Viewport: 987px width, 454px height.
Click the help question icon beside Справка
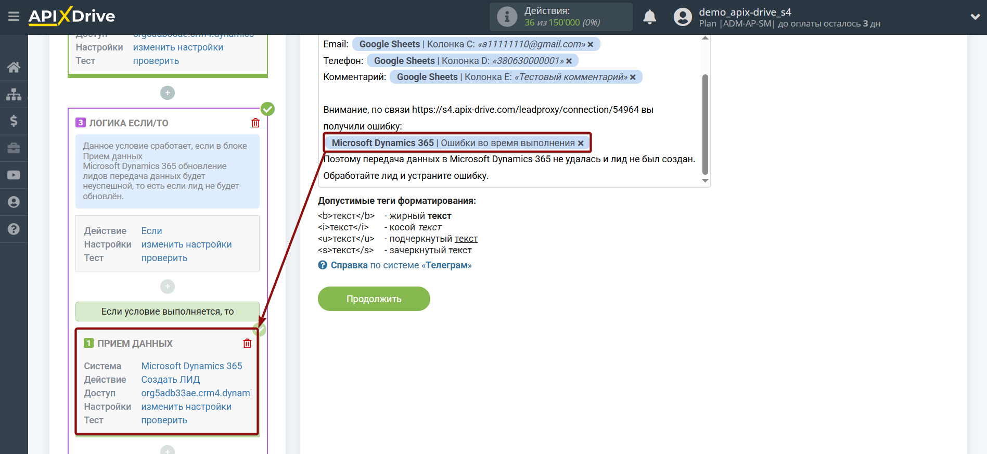323,265
